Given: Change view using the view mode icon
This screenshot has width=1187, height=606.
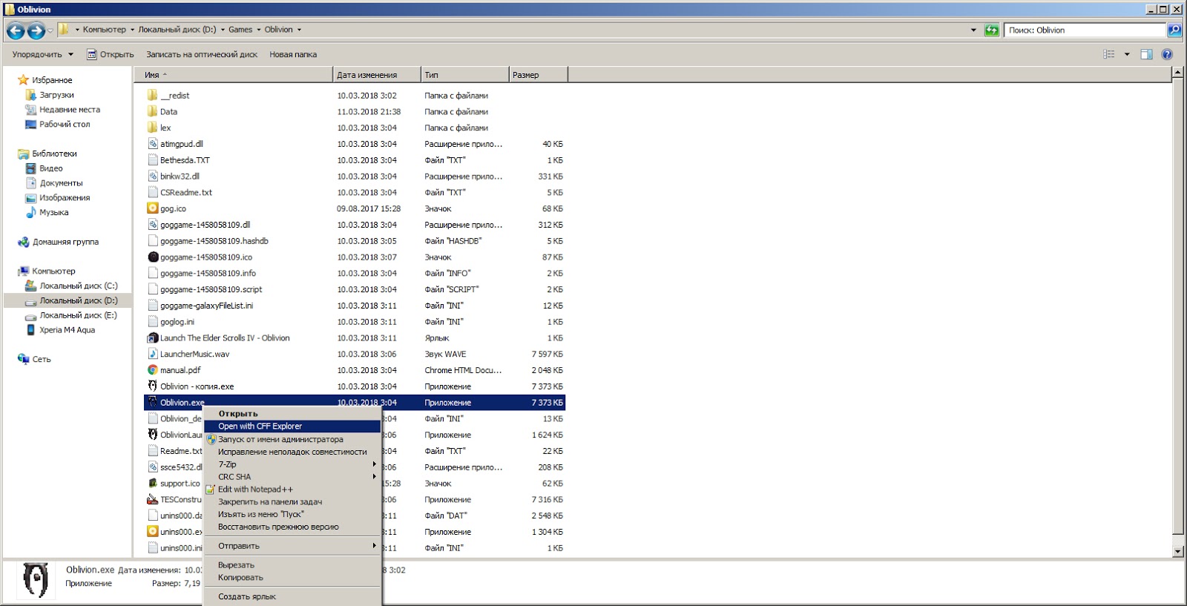Looking at the screenshot, I should 1109,54.
